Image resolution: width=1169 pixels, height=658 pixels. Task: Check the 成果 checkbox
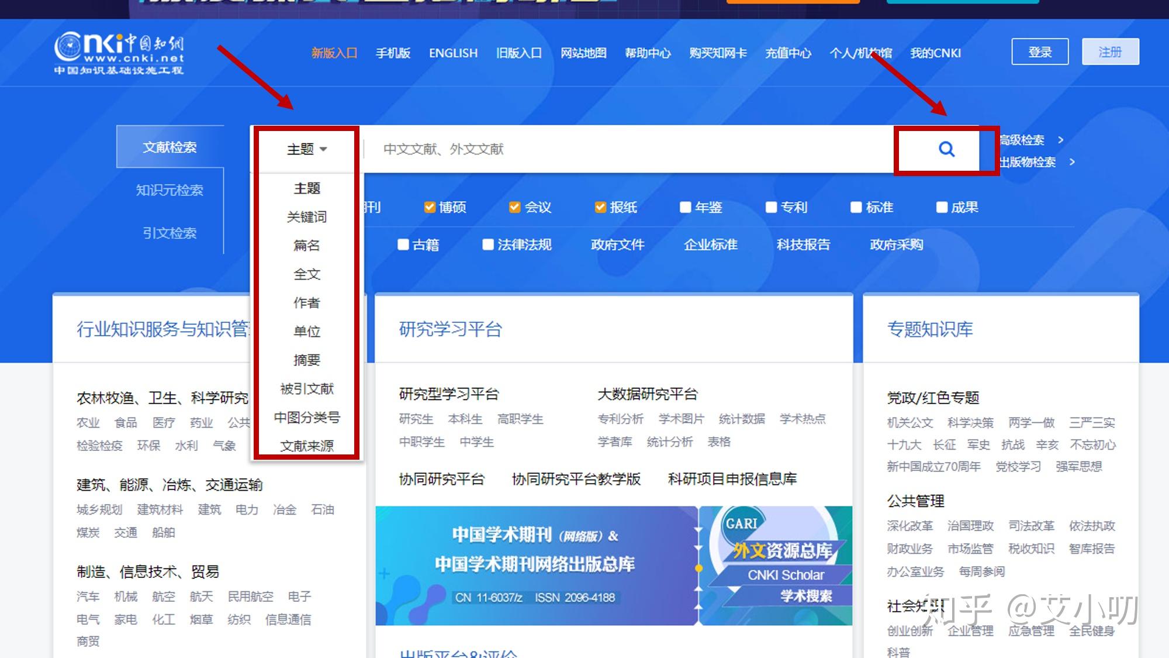[x=942, y=207]
